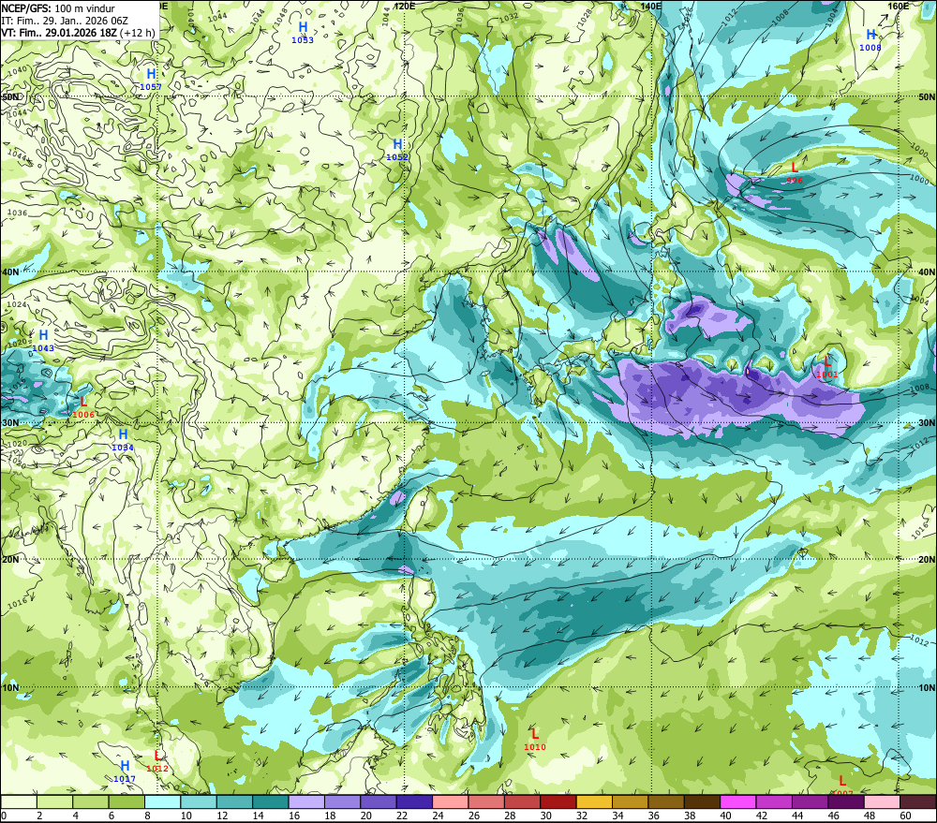Click the pale pink 48 legend swatch

882,802
